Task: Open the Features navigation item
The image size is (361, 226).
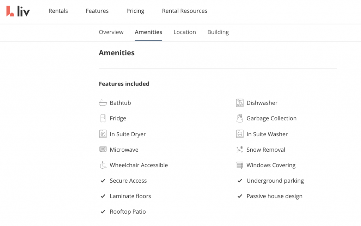Action: [x=97, y=11]
